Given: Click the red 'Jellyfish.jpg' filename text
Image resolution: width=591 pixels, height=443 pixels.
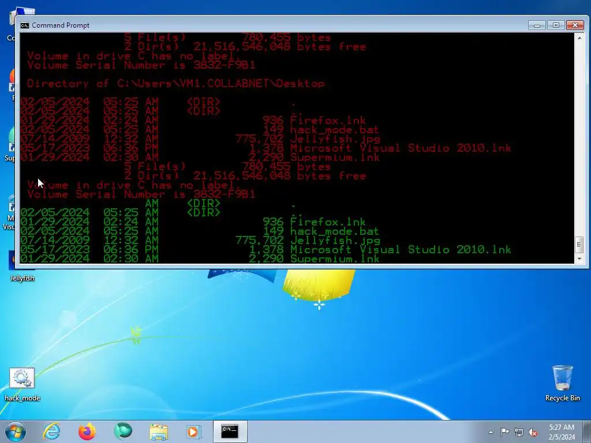Looking at the screenshot, I should pos(335,140).
